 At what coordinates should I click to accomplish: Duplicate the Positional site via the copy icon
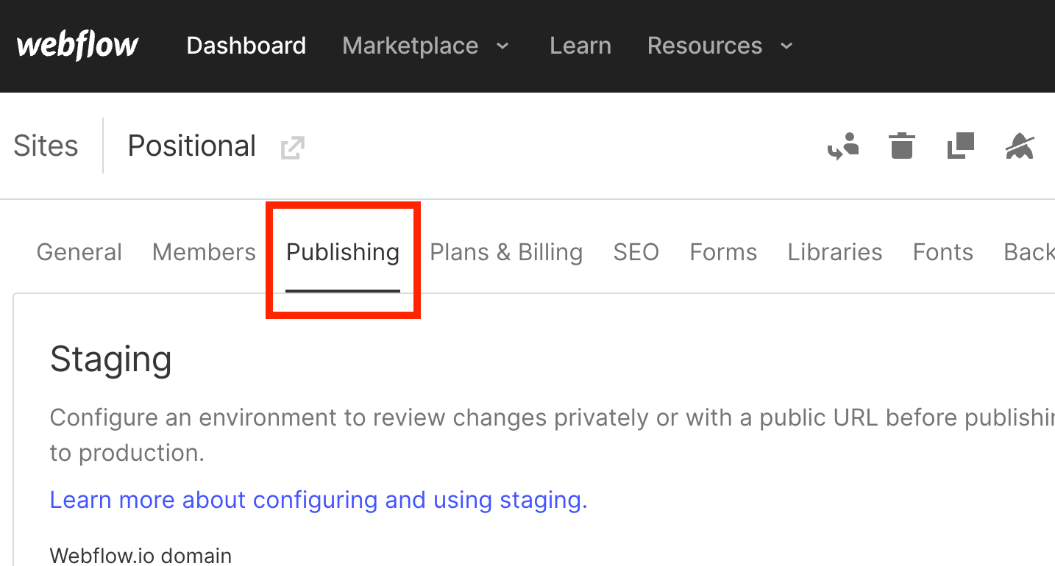point(960,146)
